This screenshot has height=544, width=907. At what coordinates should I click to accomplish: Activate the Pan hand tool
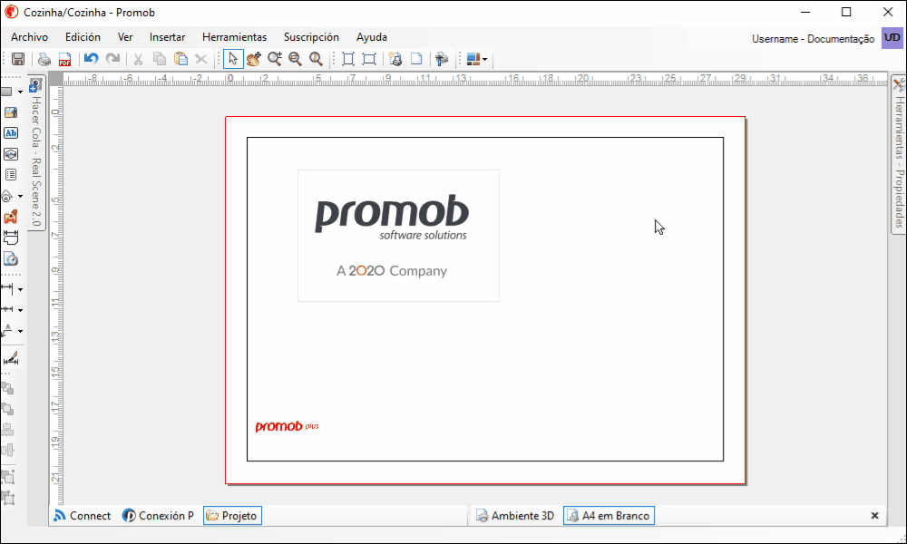point(253,59)
